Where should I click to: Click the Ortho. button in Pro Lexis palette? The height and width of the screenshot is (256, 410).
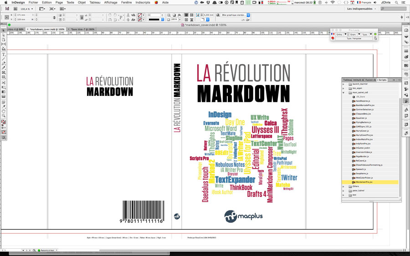coord(339,35)
